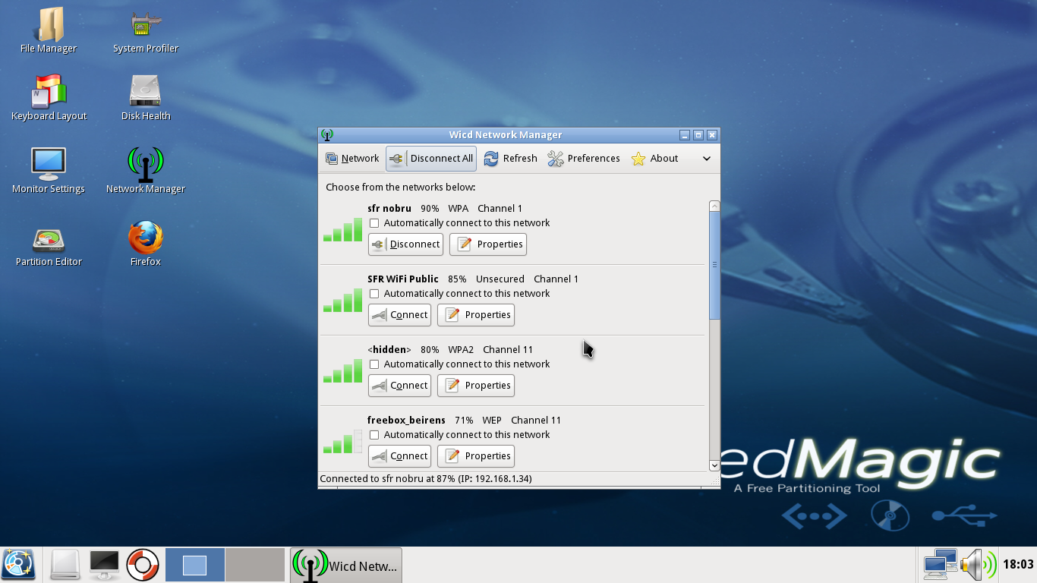Maximize the Wicd Network Manager window

(x=698, y=135)
